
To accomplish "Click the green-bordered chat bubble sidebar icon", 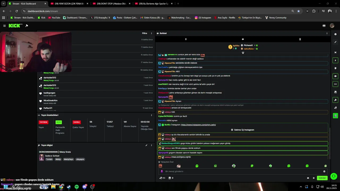I will click(x=335, y=76).
